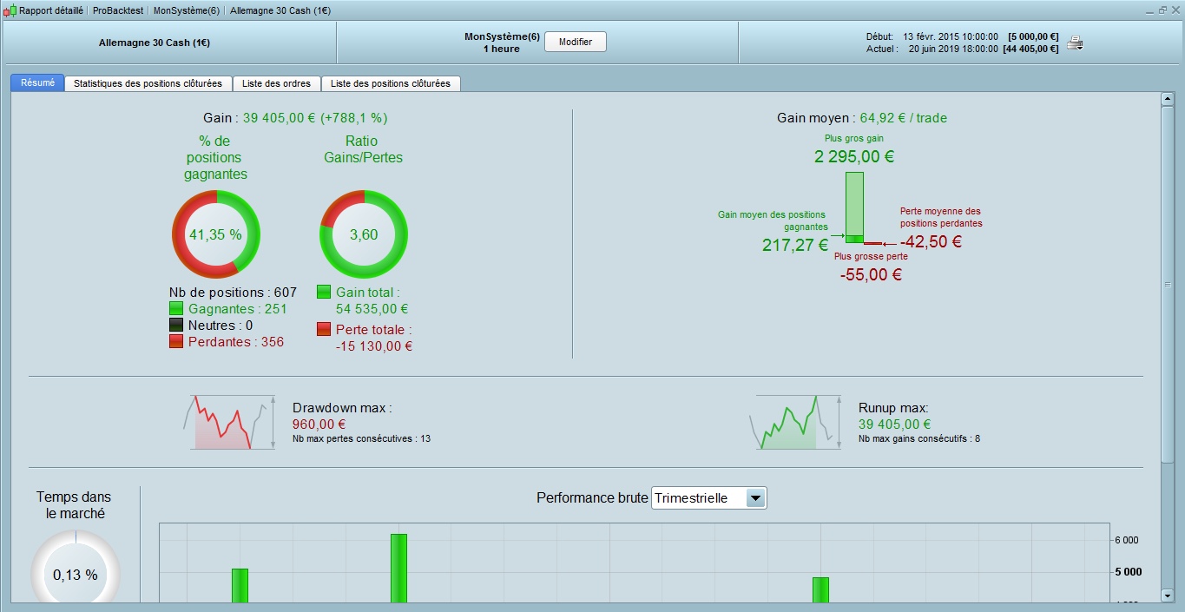Click the 6 000 axis label

pos(1126,540)
